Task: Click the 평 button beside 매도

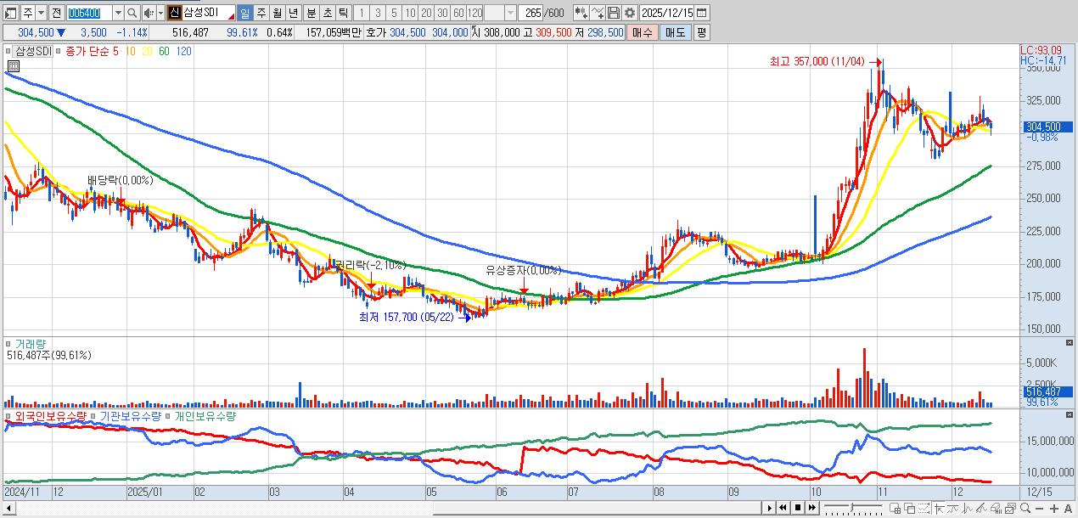Action: click(x=701, y=32)
